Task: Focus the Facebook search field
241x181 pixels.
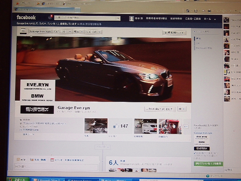Action: [85, 18]
